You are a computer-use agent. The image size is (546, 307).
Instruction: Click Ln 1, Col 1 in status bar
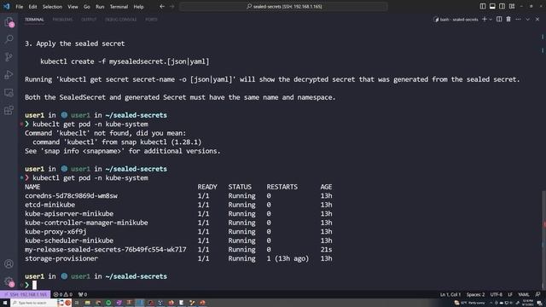[450, 294]
